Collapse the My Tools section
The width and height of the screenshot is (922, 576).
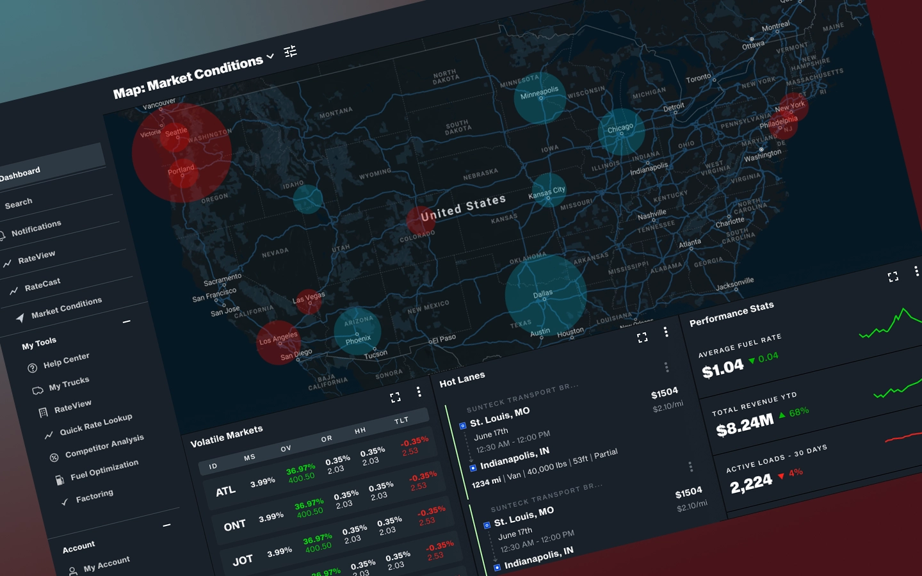tap(127, 321)
